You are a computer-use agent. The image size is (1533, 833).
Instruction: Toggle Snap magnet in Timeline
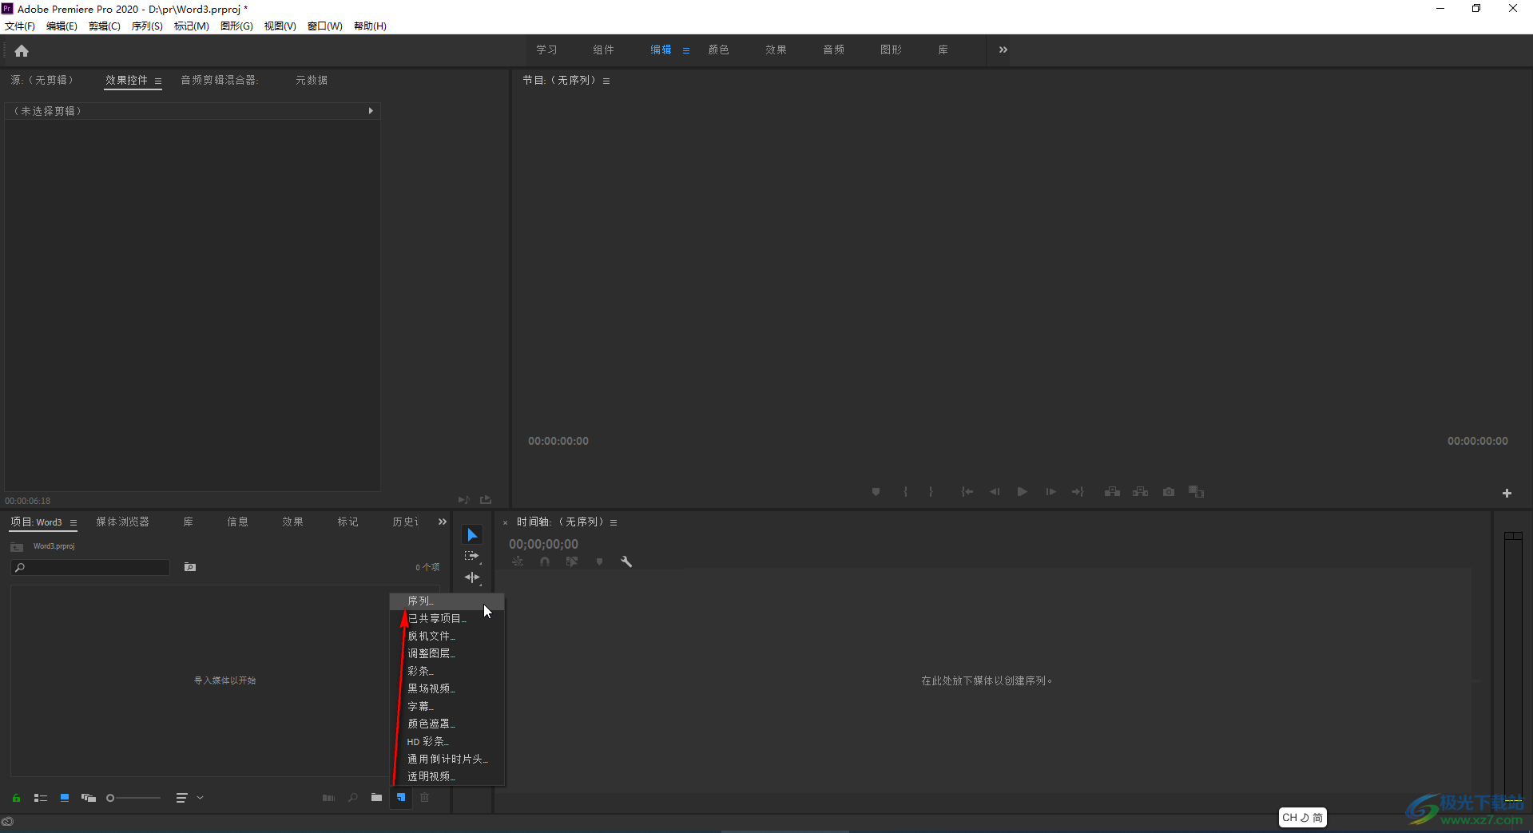[x=545, y=562]
